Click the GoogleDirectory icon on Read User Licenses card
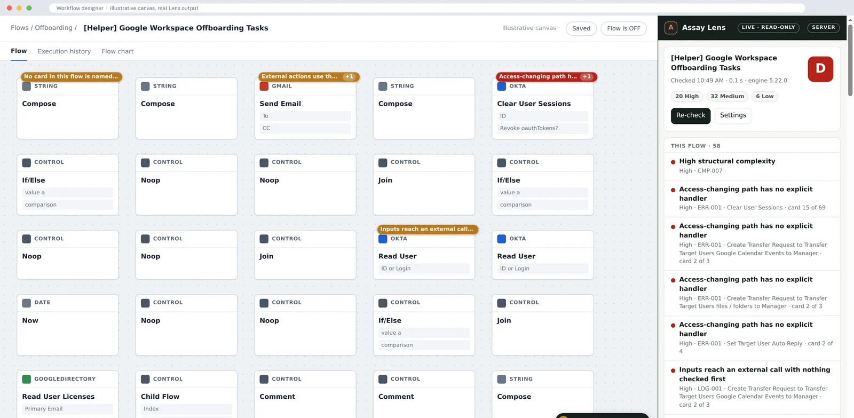 [x=26, y=379]
